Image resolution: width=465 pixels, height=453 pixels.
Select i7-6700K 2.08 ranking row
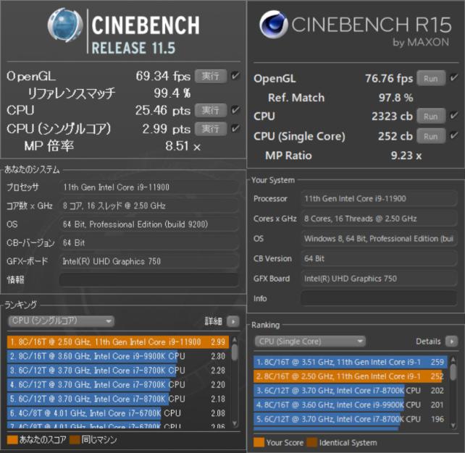[x=118, y=413]
